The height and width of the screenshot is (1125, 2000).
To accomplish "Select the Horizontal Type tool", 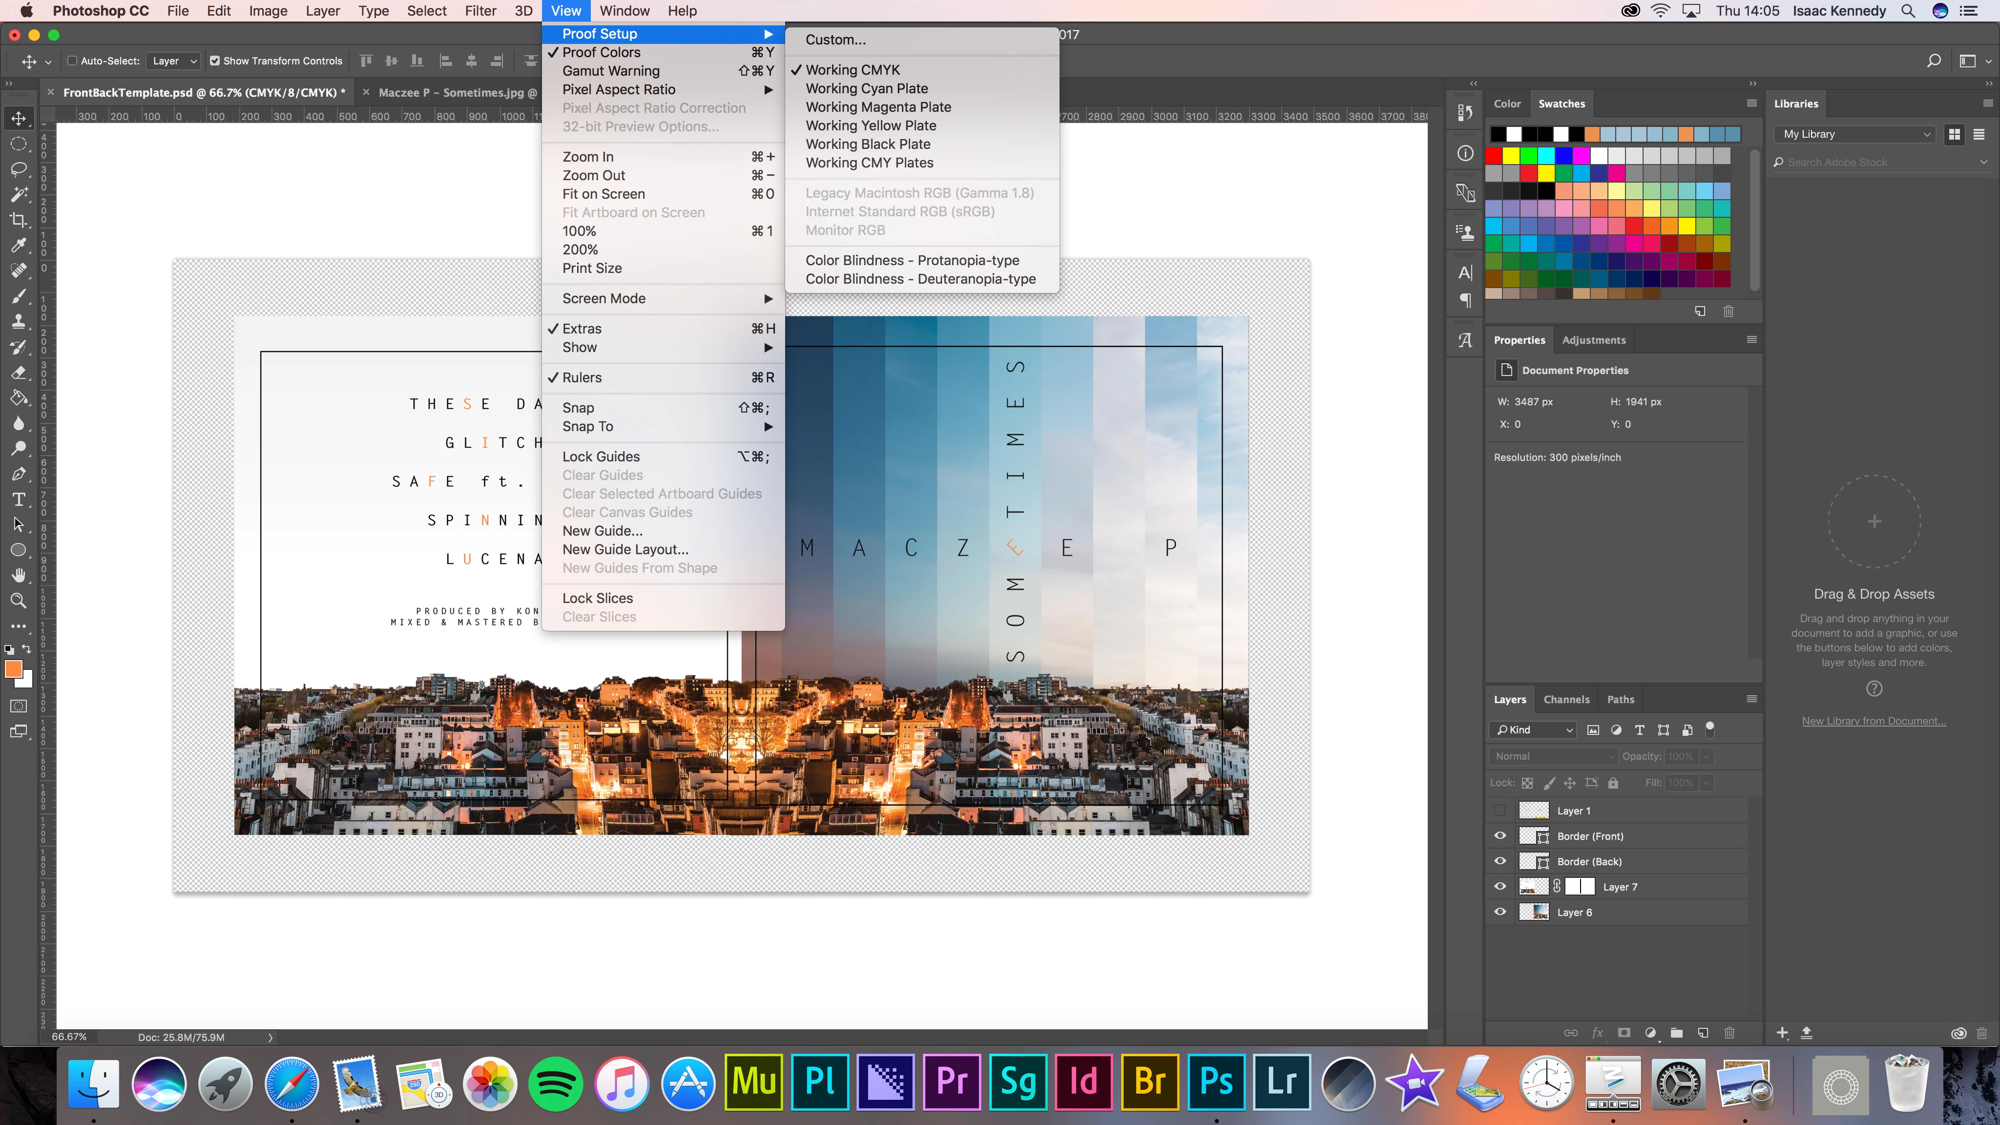I will coord(19,499).
